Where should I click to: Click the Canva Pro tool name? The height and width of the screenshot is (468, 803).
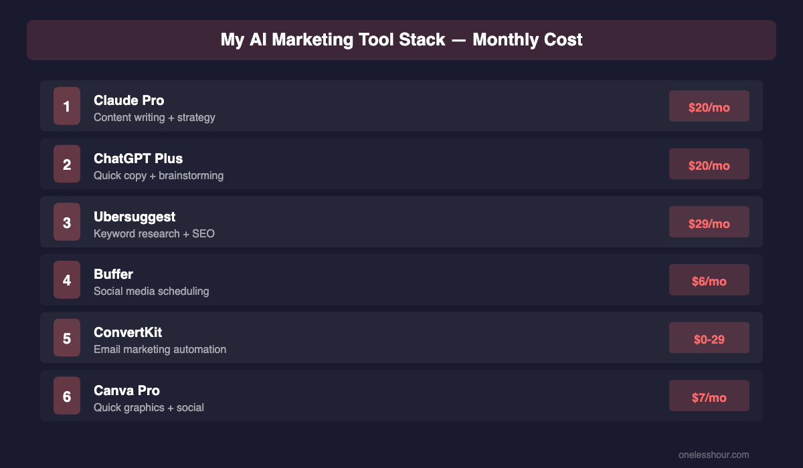click(127, 390)
